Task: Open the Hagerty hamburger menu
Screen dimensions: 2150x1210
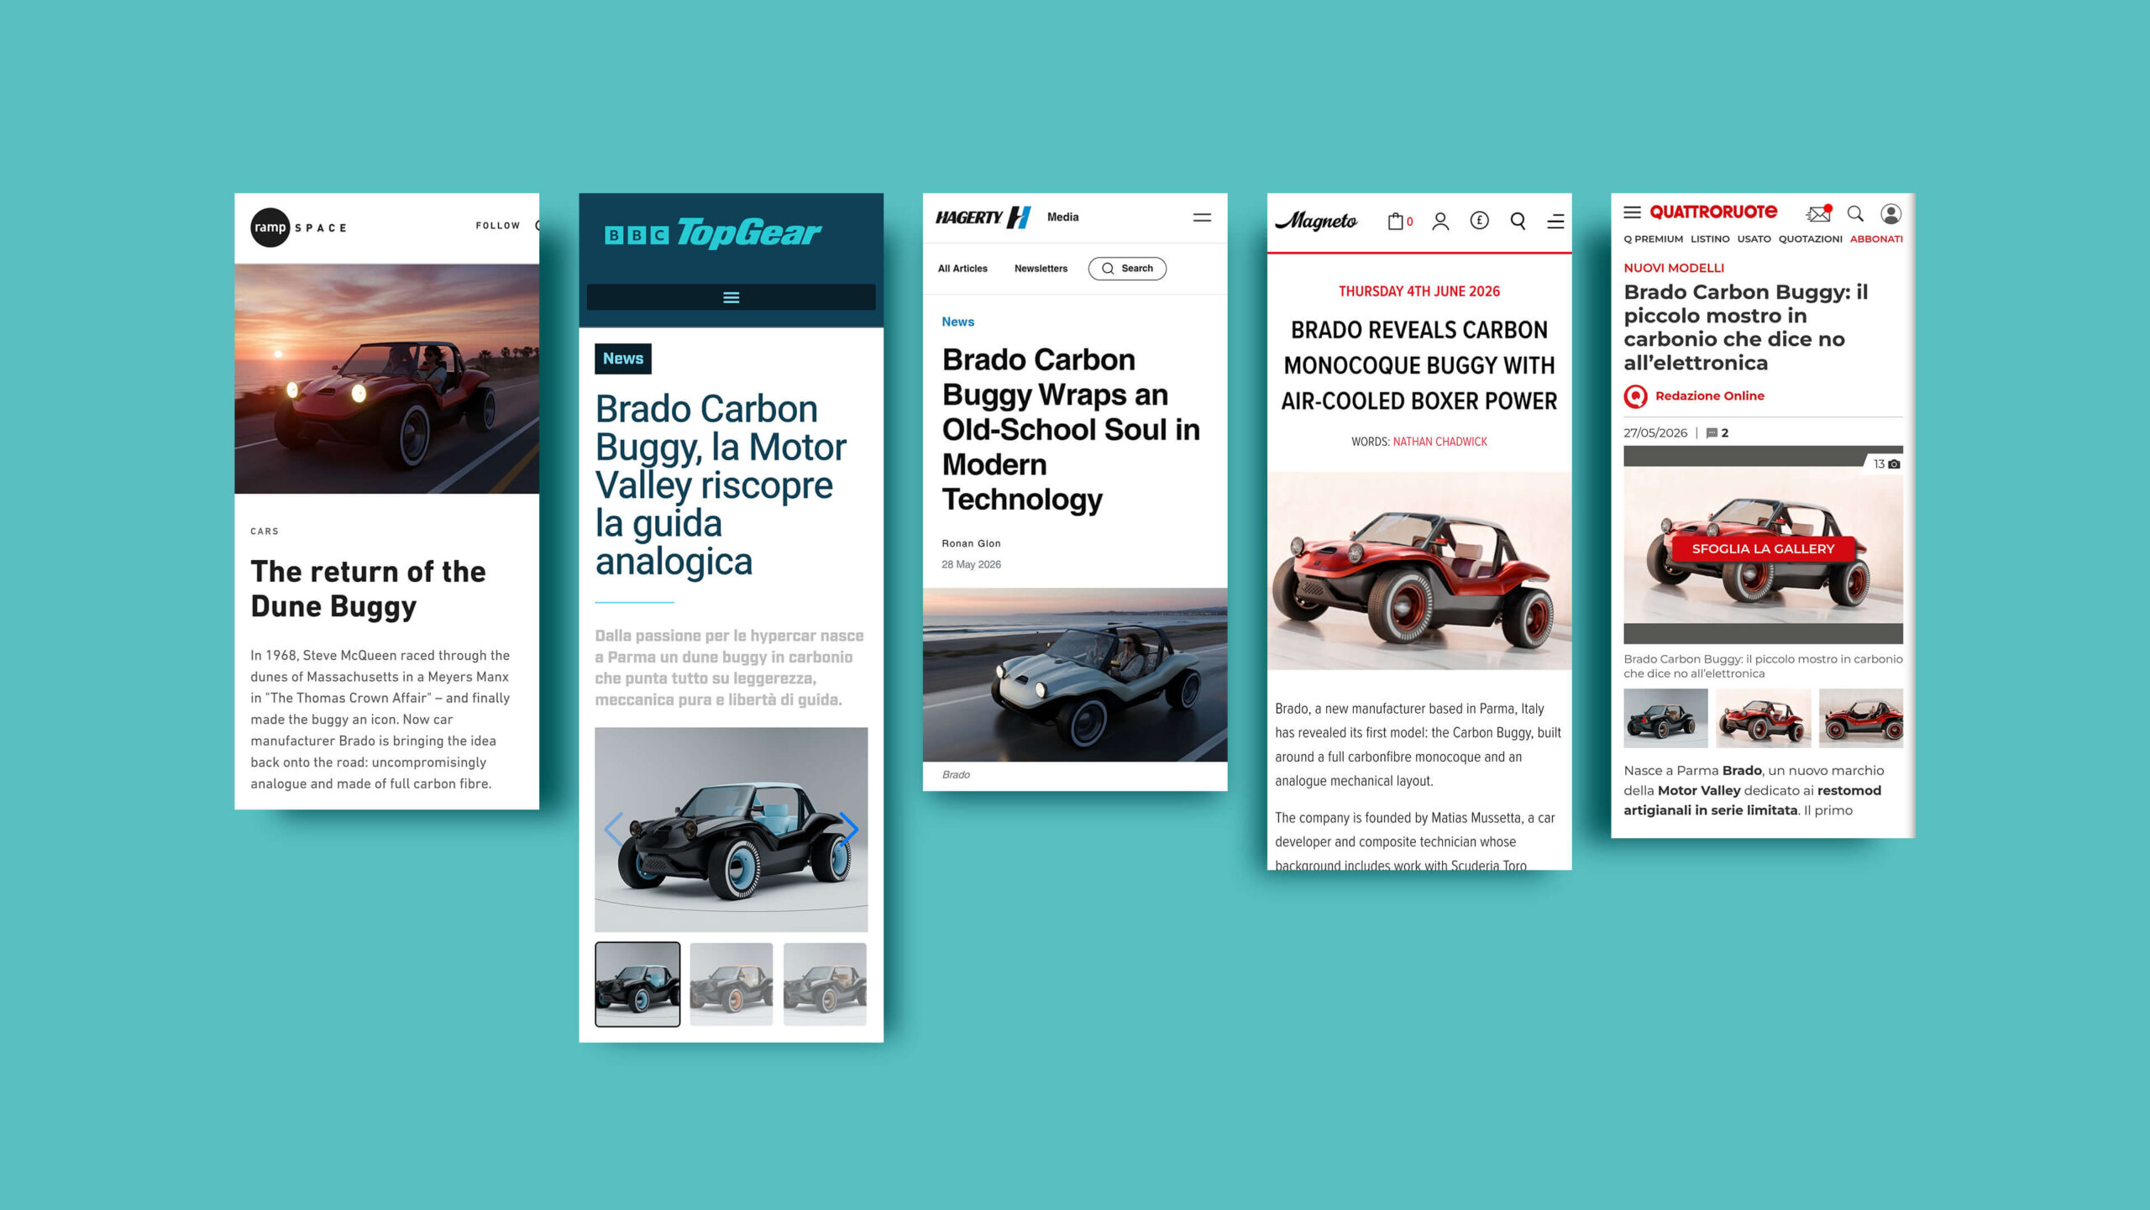Action: pos(1202,217)
